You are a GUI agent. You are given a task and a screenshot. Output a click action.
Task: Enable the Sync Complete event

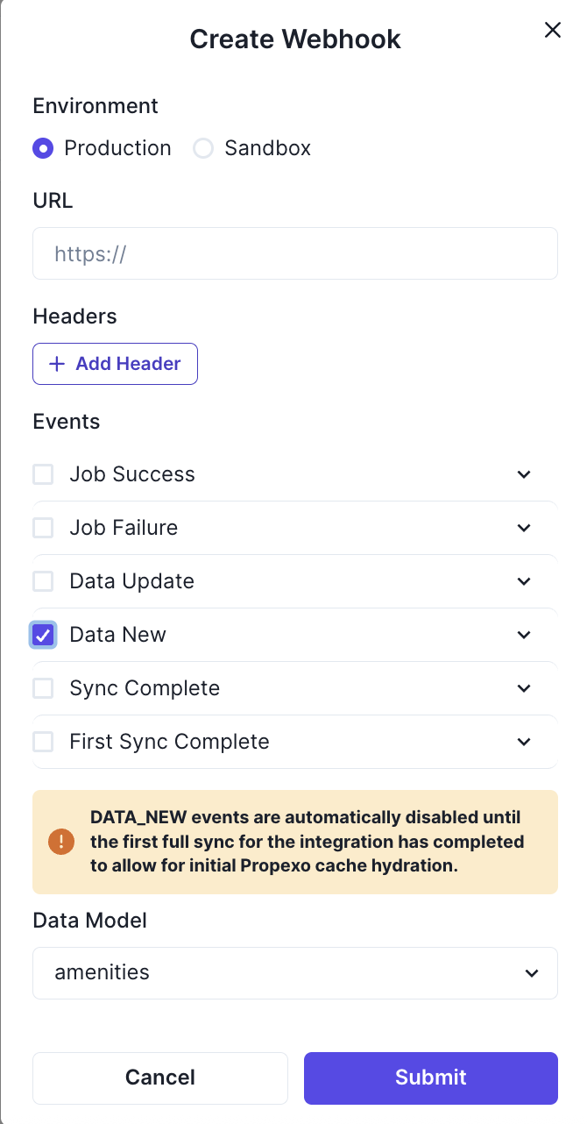coord(43,688)
